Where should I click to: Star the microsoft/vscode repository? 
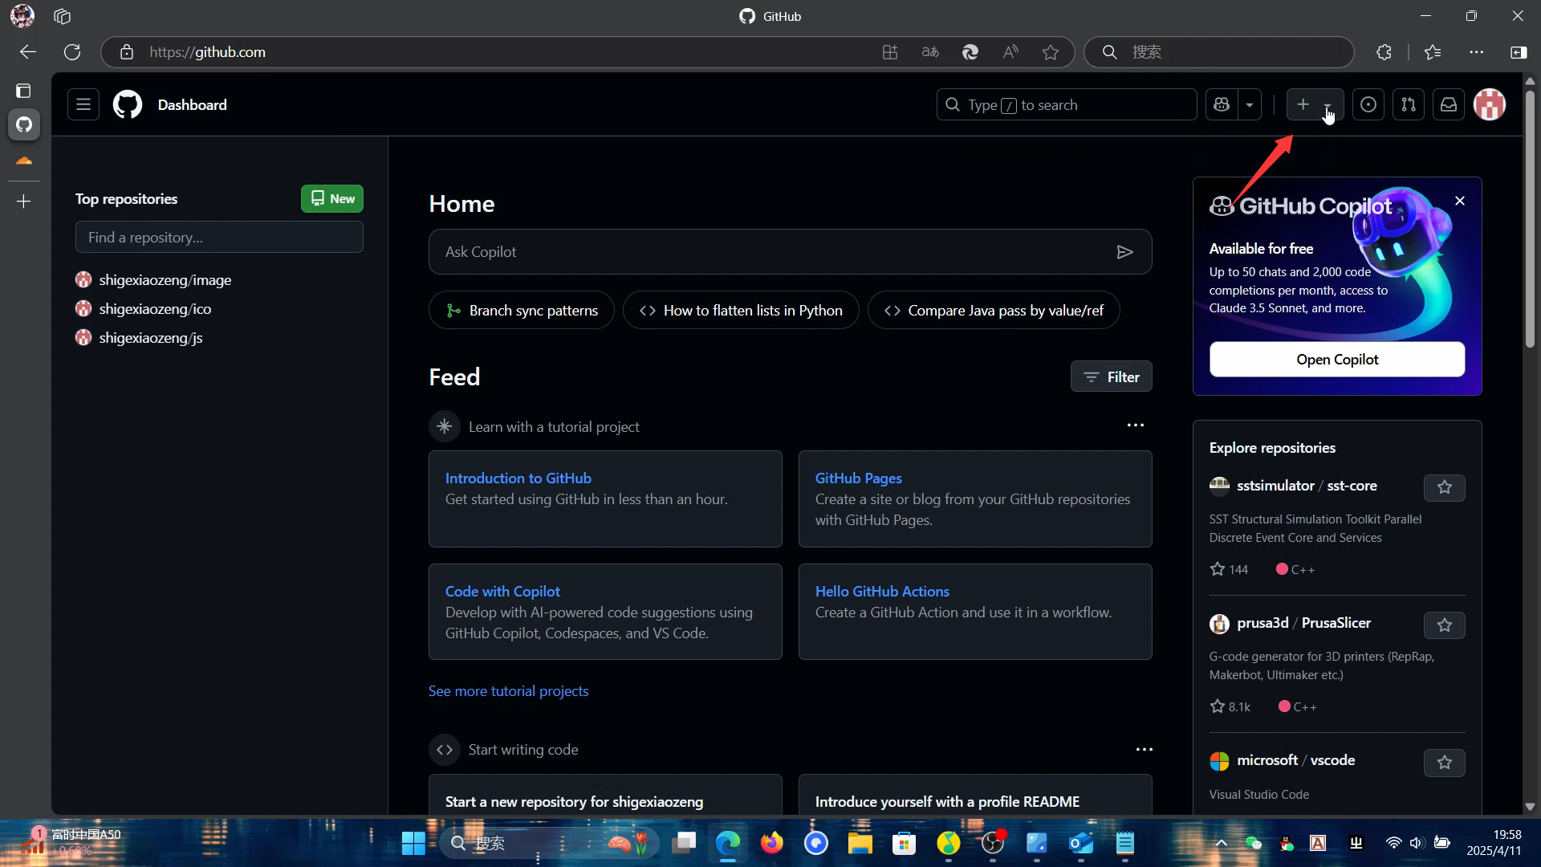[1444, 762]
